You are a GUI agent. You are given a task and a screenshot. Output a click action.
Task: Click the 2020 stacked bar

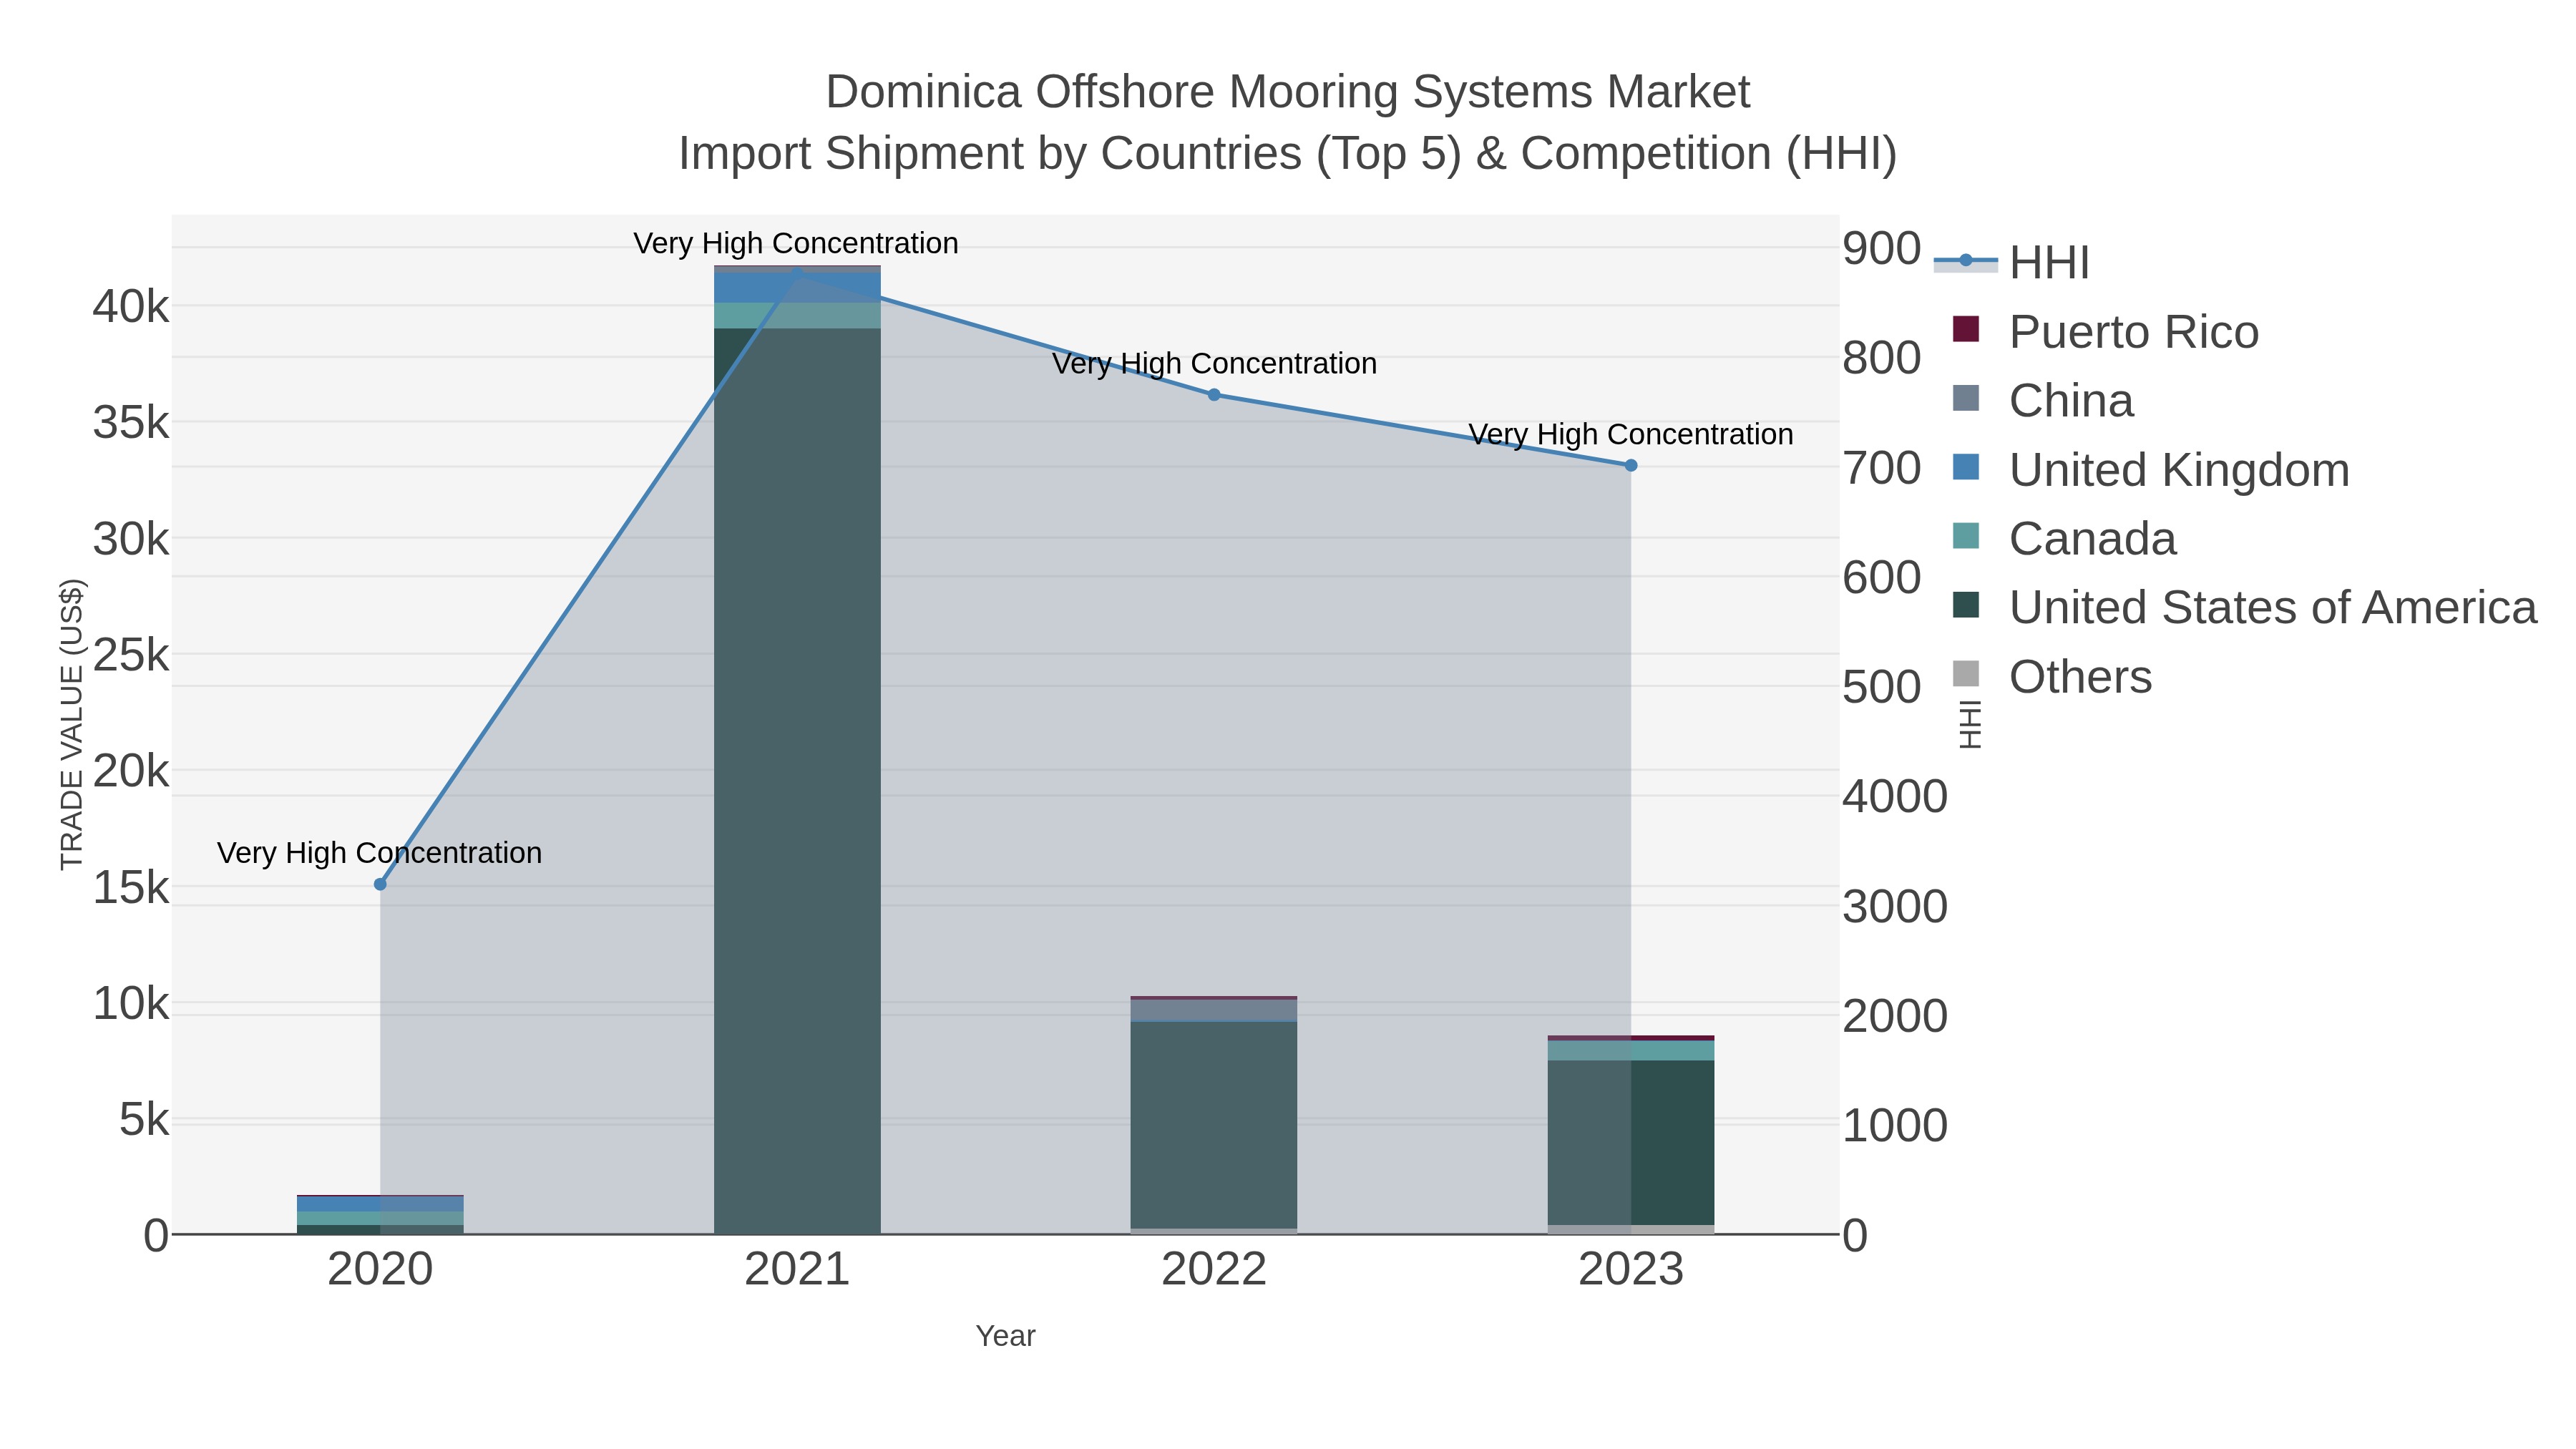380,1214
